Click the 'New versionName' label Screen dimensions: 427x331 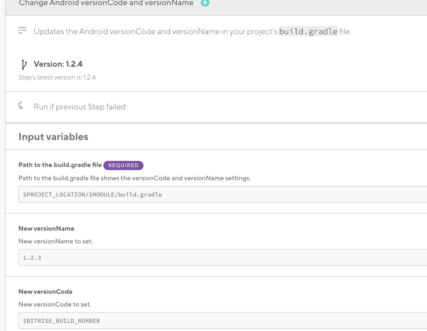[46, 228]
